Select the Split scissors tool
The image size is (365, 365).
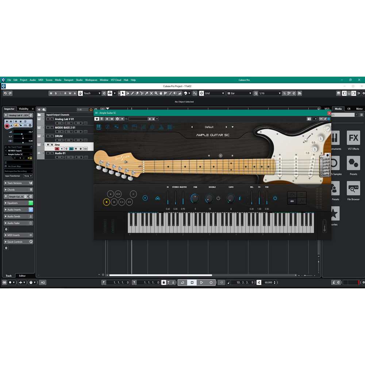(142, 93)
